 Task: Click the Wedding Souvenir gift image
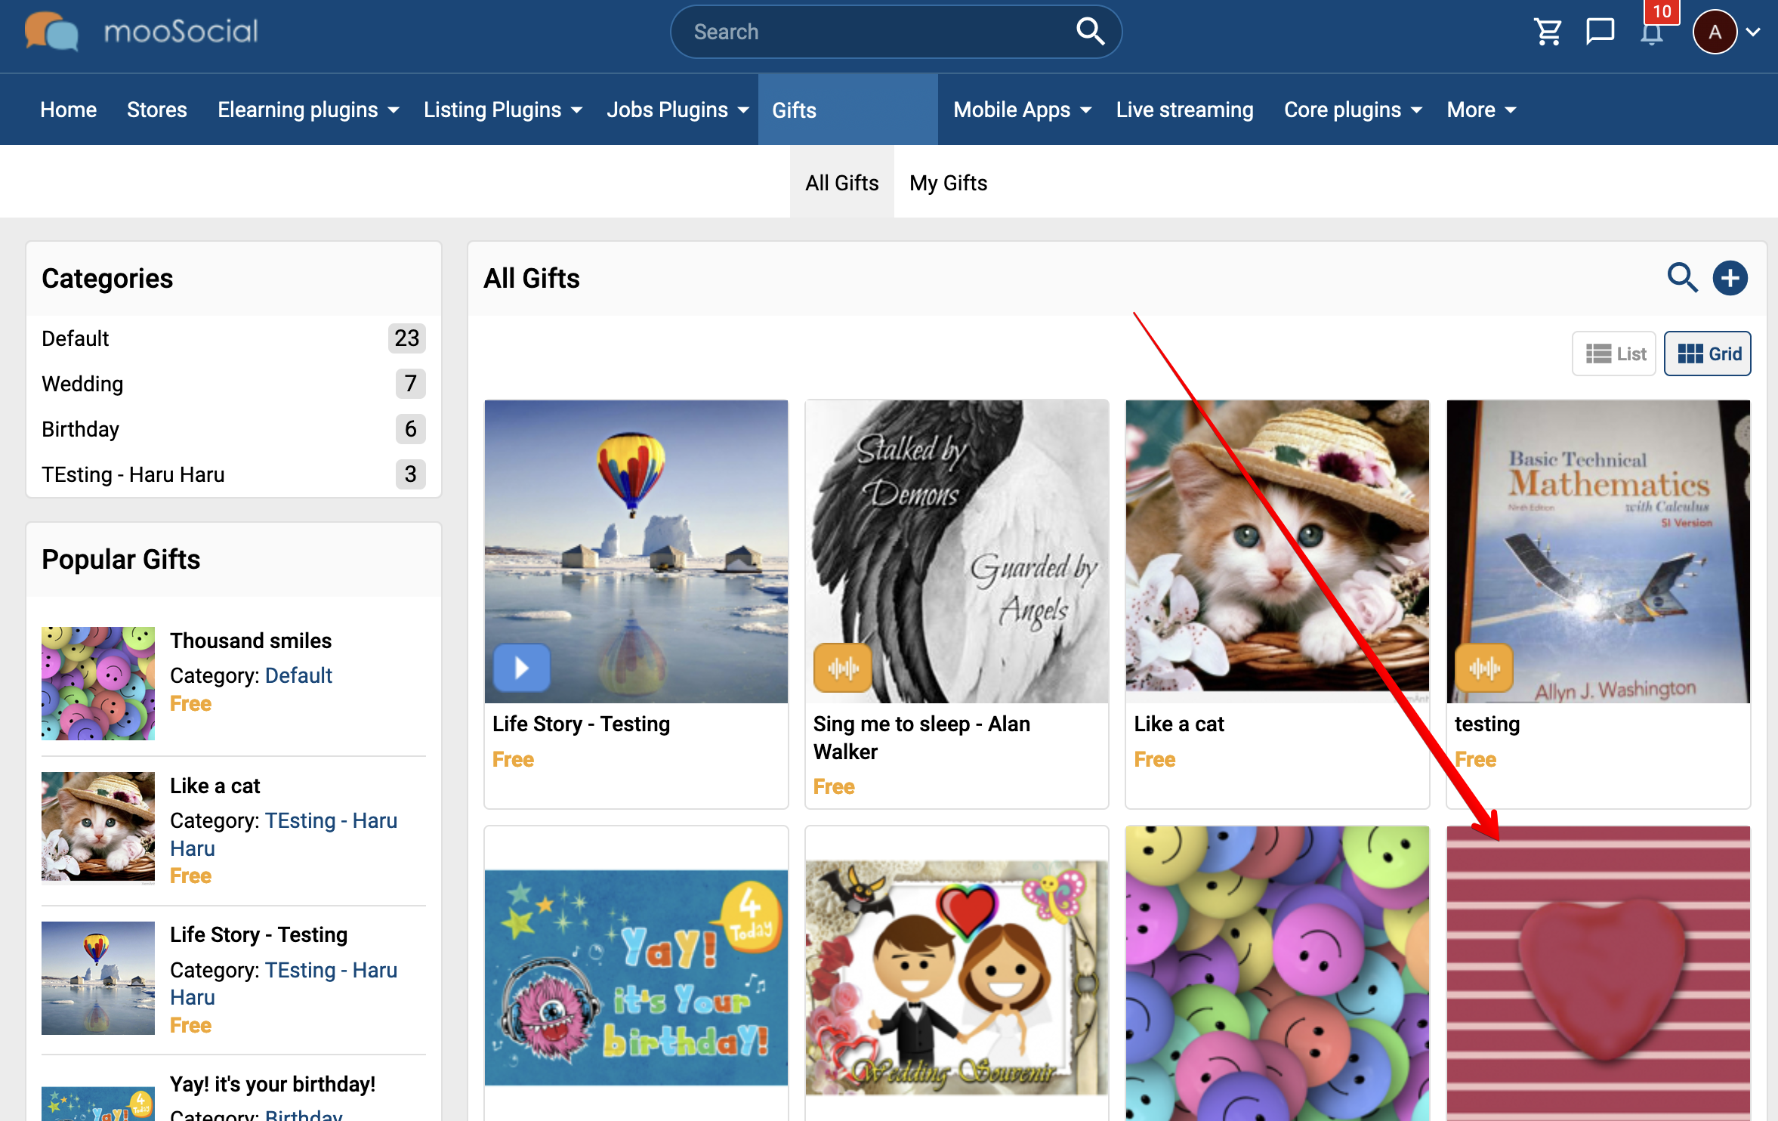pos(956,977)
